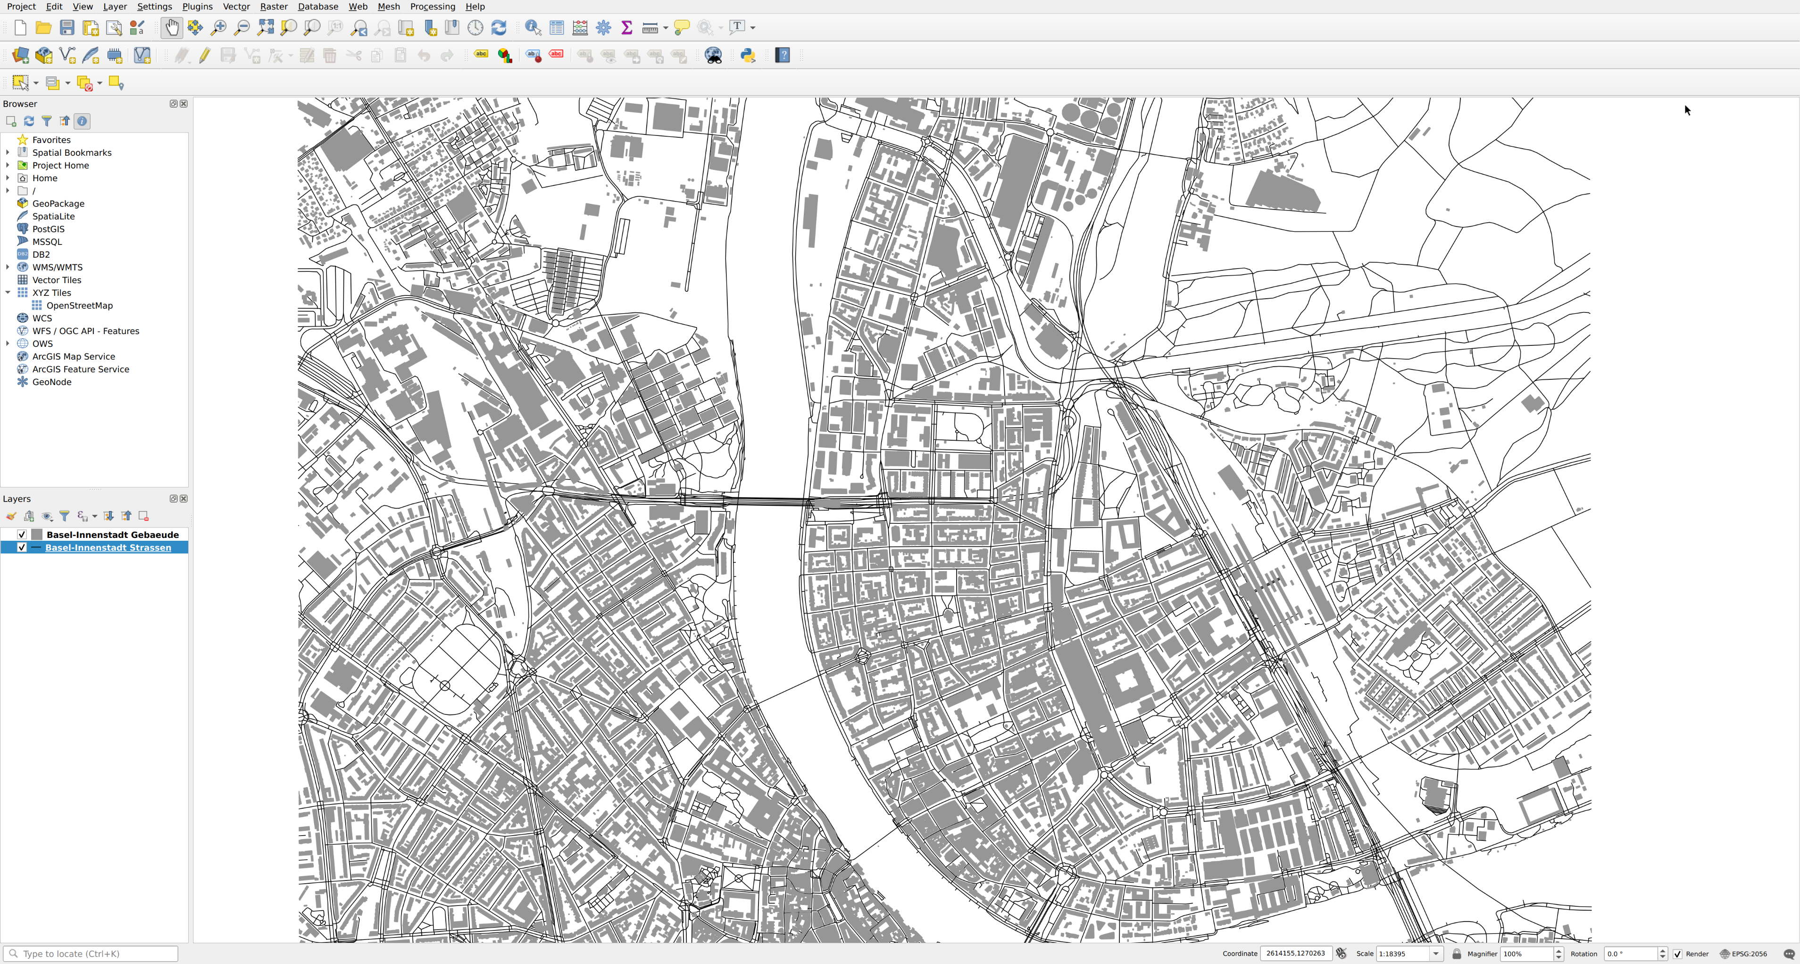
Task: Click the gray Gebaeude layer color swatch
Action: point(37,535)
